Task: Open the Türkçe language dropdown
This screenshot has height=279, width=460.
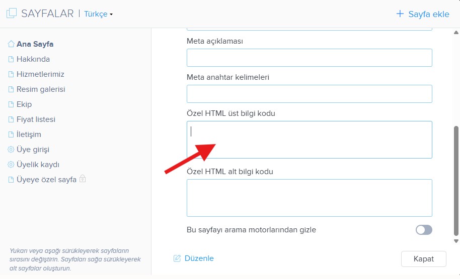Action: [x=98, y=14]
